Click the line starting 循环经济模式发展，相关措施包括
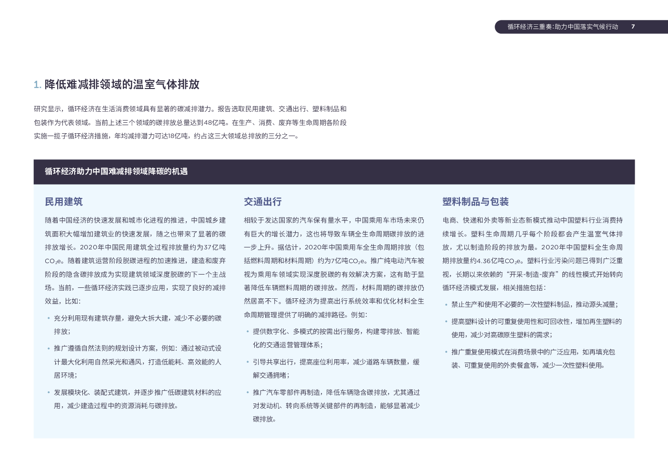This screenshot has width=668, height=472. click(x=494, y=288)
